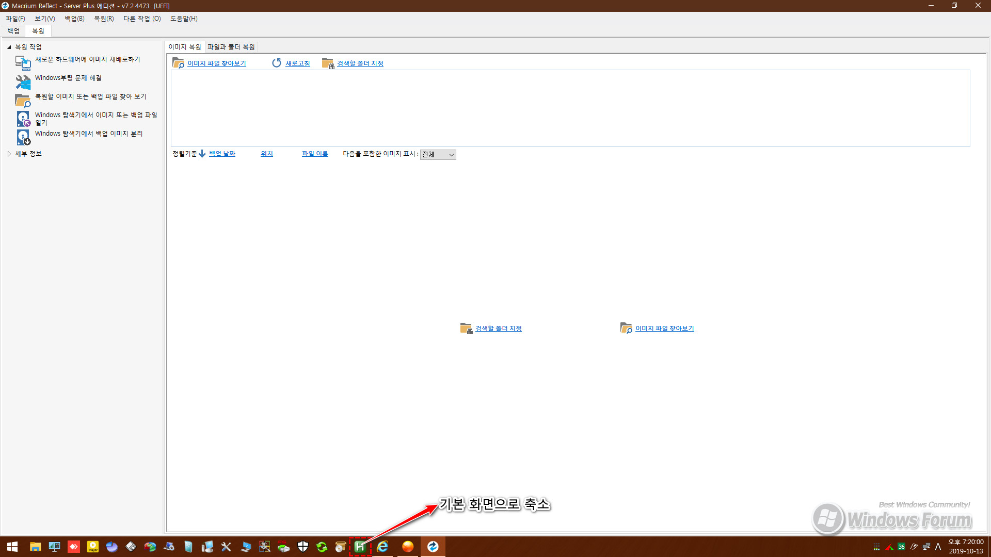Screen dimensions: 991x557
Task: Click the crossed tools taskbar icon
Action: coord(226,547)
